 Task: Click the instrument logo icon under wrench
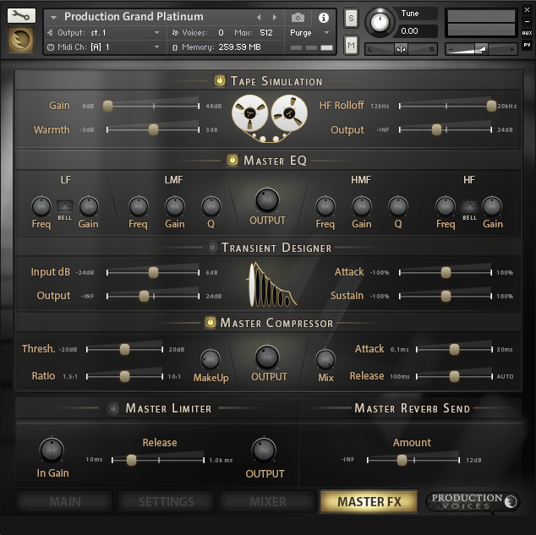click(x=21, y=40)
